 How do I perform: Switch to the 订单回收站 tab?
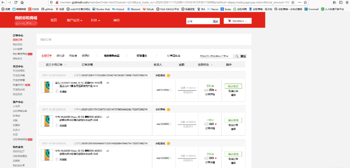174,56
